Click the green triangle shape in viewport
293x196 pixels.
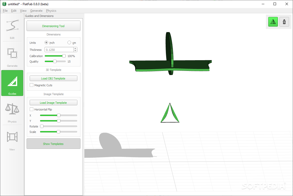click(170, 113)
